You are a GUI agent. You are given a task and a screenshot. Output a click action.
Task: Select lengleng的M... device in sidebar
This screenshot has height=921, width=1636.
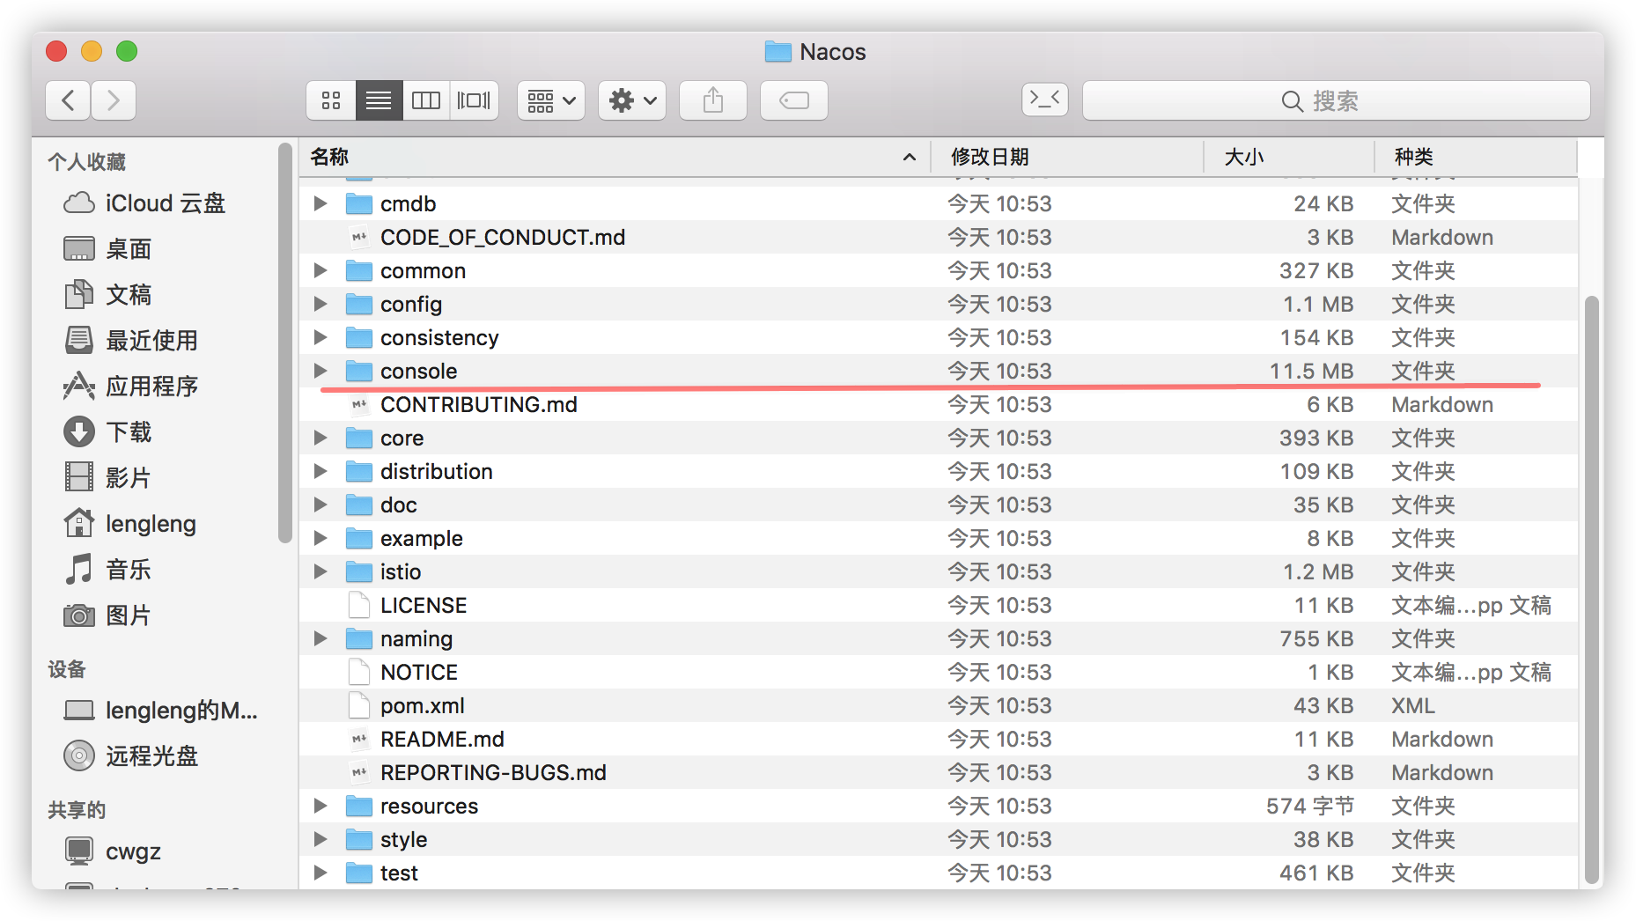(161, 711)
